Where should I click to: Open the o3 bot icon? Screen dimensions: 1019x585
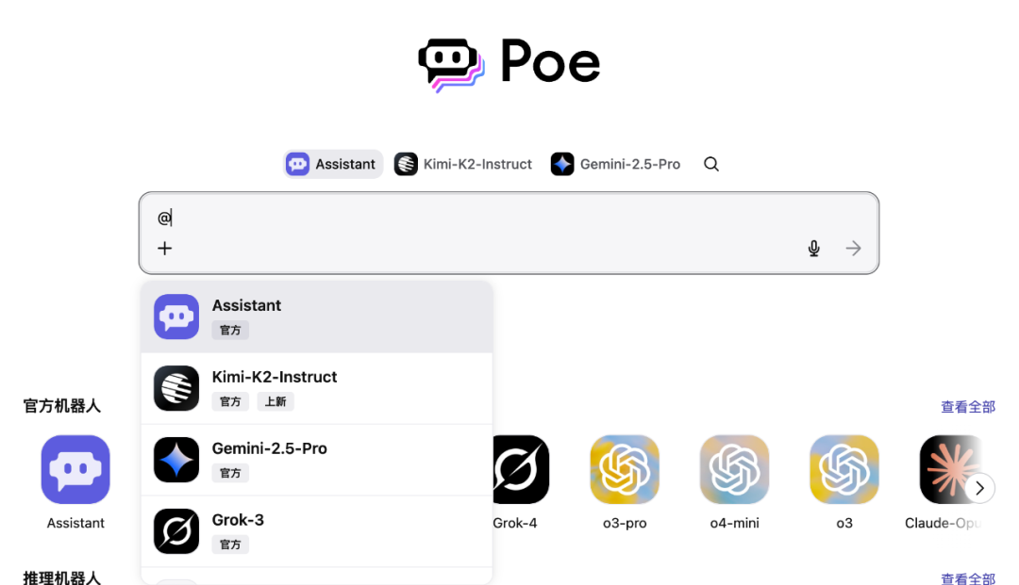(844, 469)
